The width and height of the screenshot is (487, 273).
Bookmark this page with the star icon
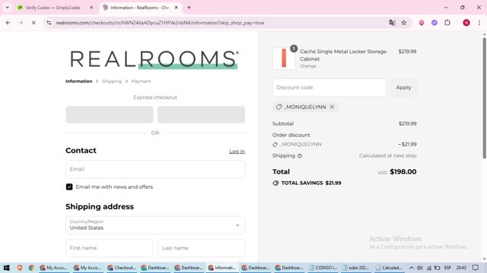click(x=403, y=23)
